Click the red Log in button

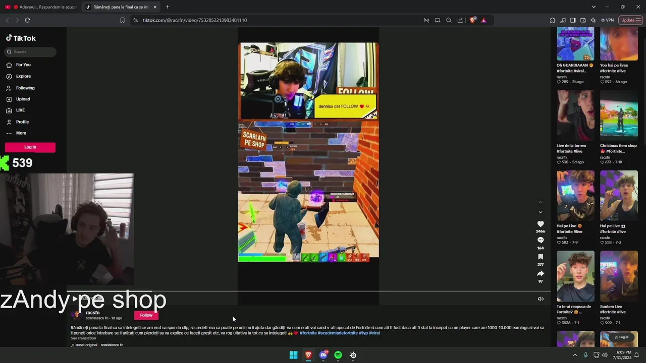point(30,147)
